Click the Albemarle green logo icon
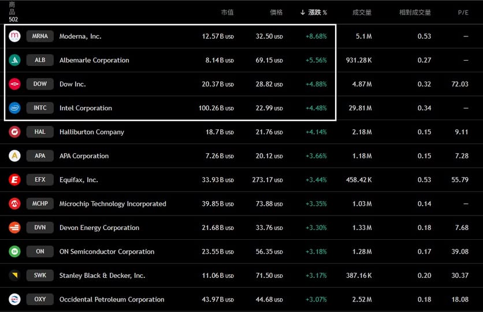 pos(14,60)
